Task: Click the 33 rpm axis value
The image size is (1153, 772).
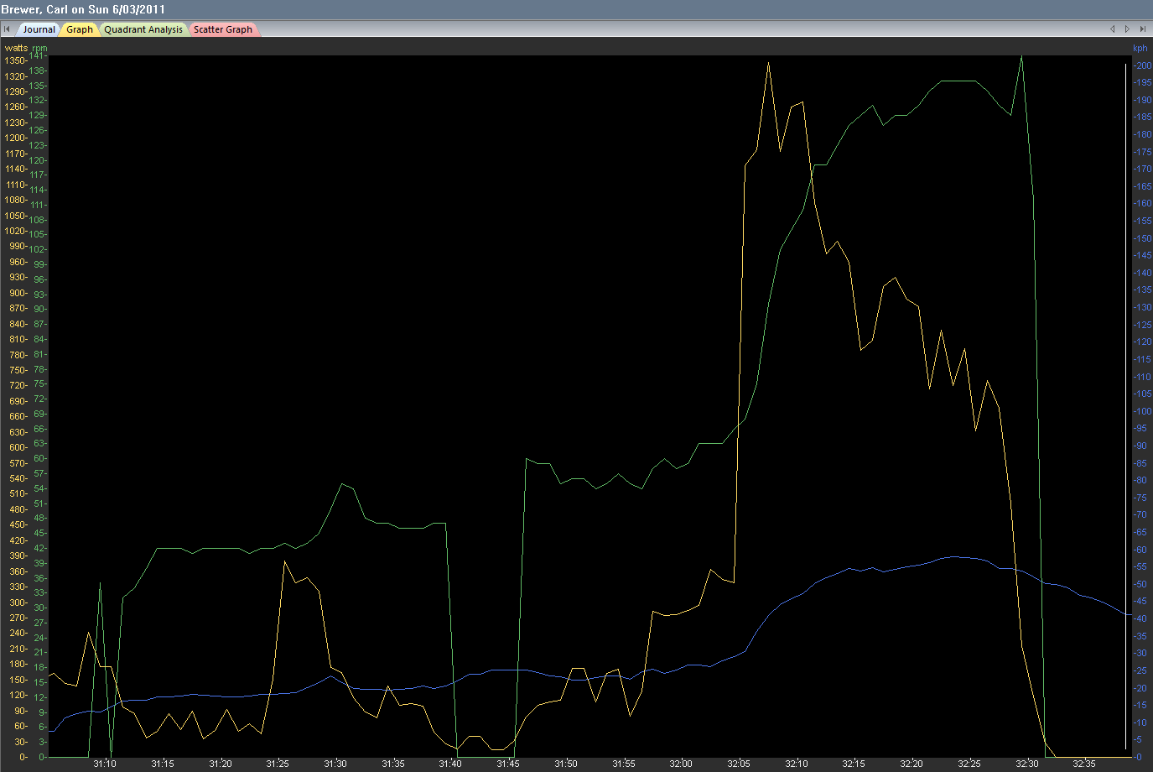Action: pyautogui.click(x=39, y=592)
